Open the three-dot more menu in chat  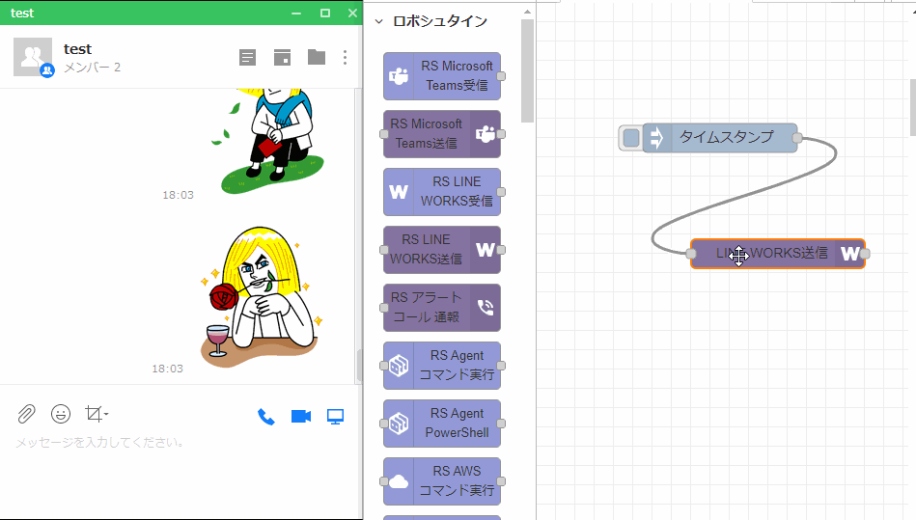click(x=346, y=57)
